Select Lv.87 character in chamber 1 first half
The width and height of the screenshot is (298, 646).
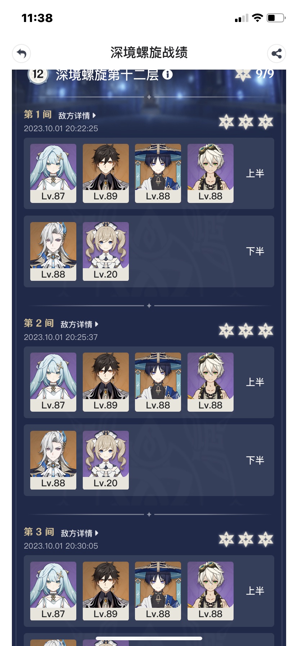point(53,173)
